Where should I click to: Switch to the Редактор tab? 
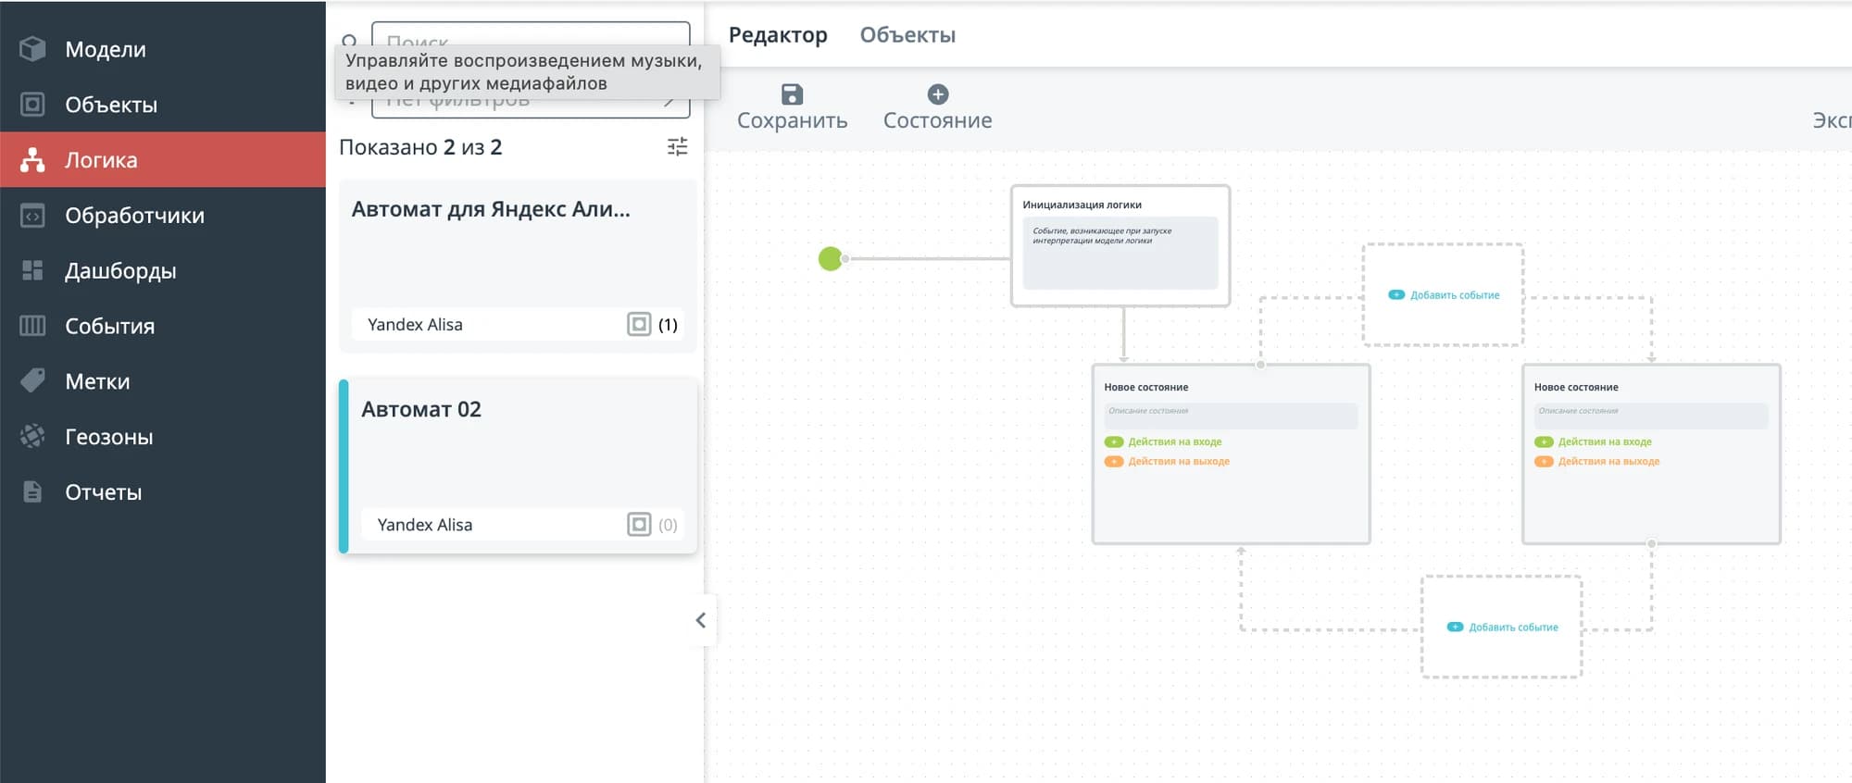pos(778,35)
